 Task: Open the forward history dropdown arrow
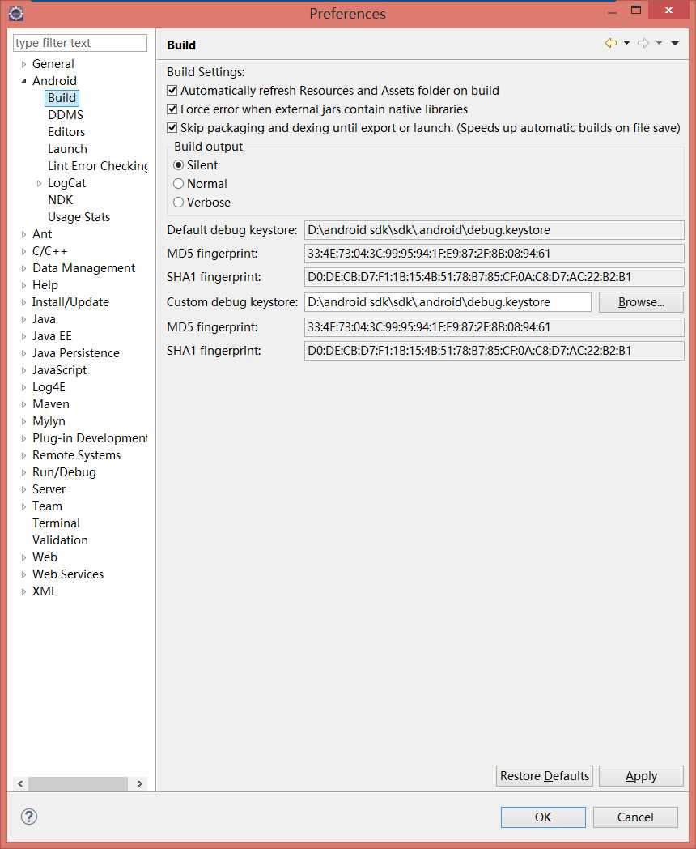pos(660,43)
